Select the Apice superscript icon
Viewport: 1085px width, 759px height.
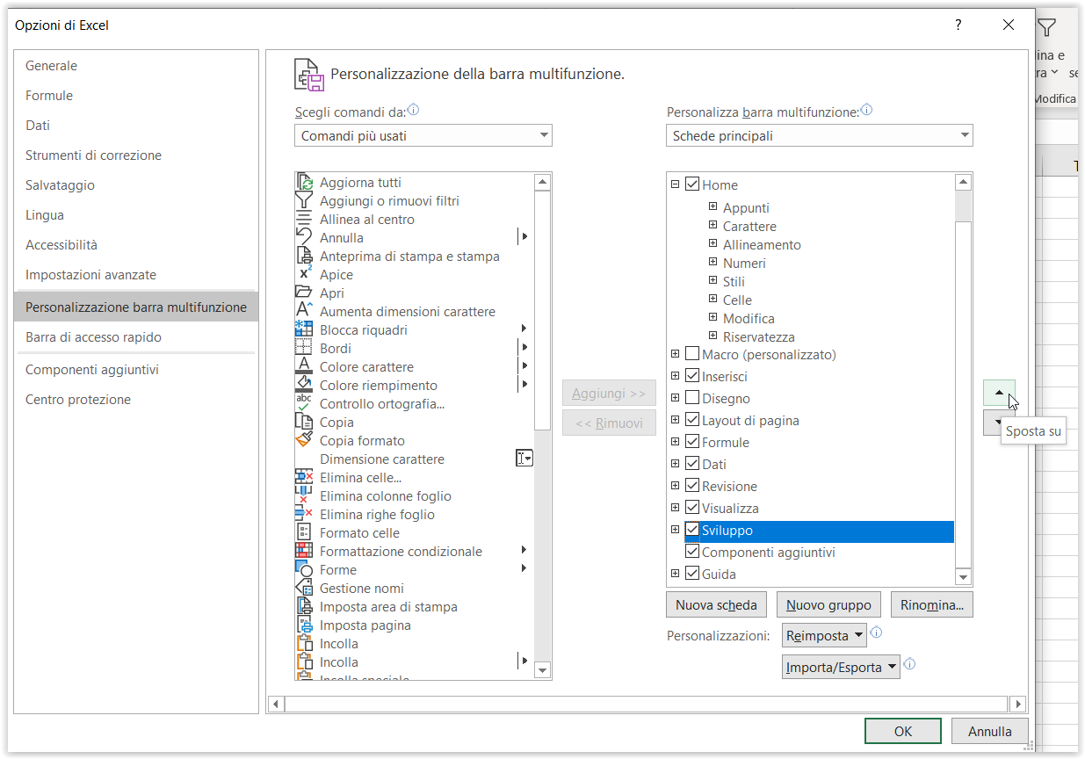pyautogui.click(x=304, y=274)
